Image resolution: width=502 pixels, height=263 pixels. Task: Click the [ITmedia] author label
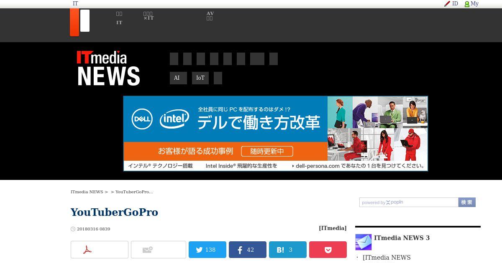pyautogui.click(x=333, y=228)
